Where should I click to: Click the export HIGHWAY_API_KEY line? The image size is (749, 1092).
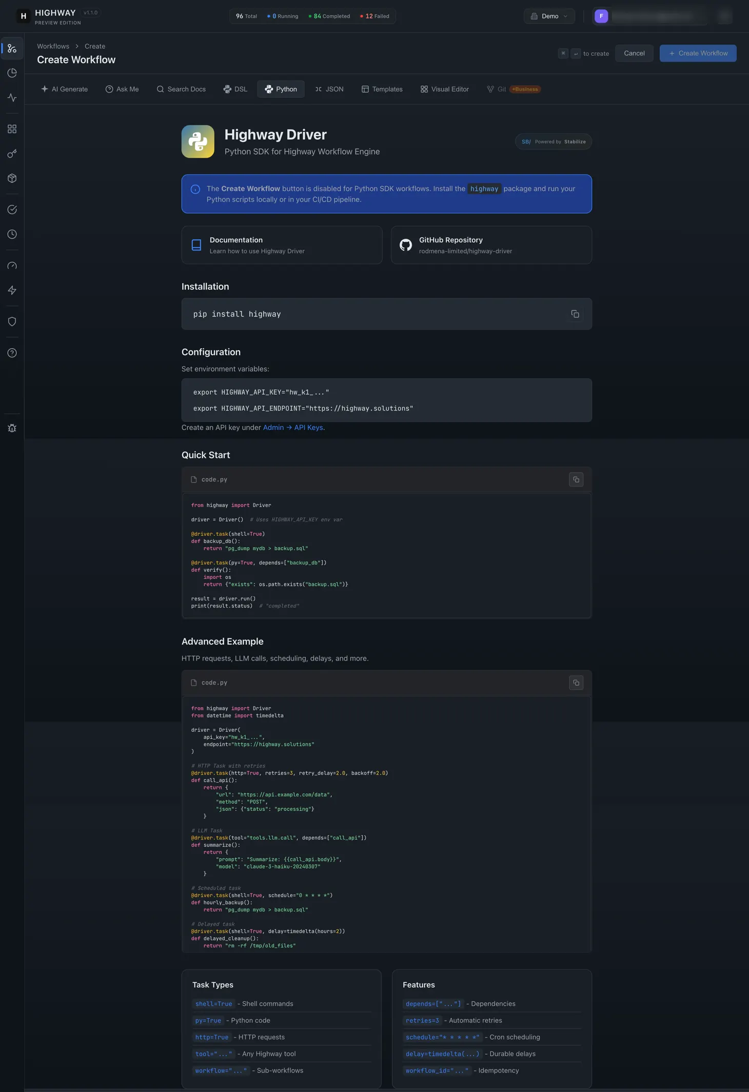pyautogui.click(x=261, y=392)
